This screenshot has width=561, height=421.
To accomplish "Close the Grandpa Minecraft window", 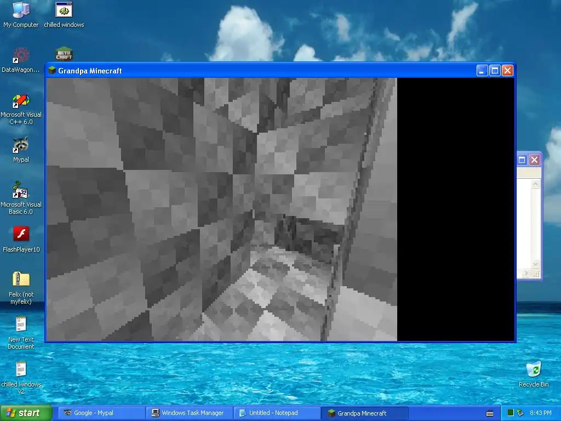I will click(x=507, y=71).
